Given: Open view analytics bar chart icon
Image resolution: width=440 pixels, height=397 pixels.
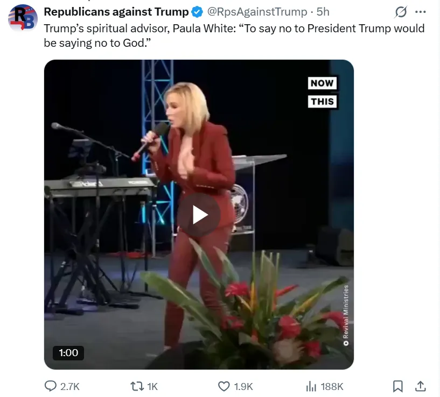Looking at the screenshot, I should pyautogui.click(x=311, y=386).
